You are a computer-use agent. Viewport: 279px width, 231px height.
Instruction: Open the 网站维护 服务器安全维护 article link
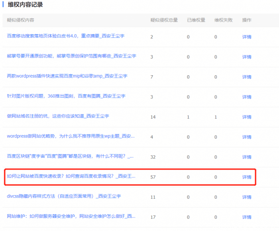[71, 216]
